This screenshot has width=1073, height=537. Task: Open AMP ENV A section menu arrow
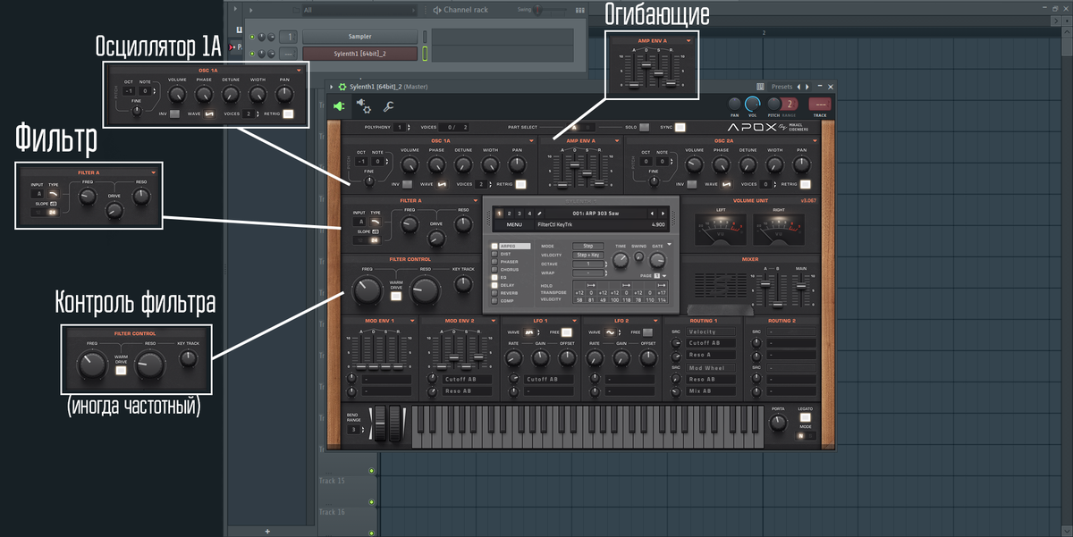pos(617,140)
